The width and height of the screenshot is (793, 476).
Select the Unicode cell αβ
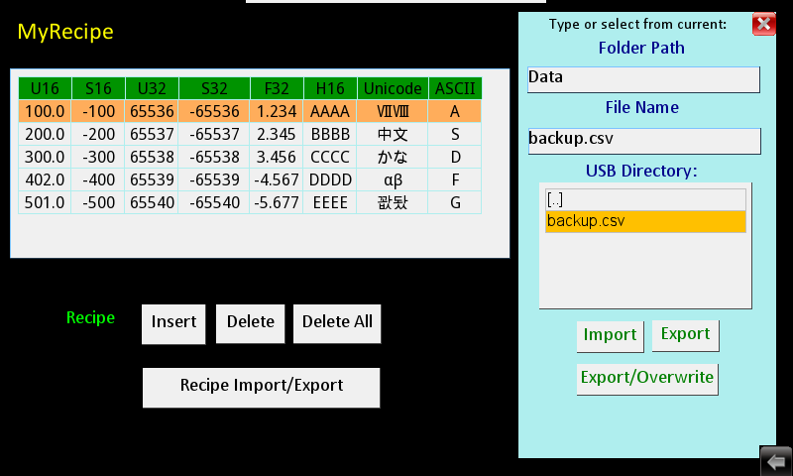(x=393, y=179)
